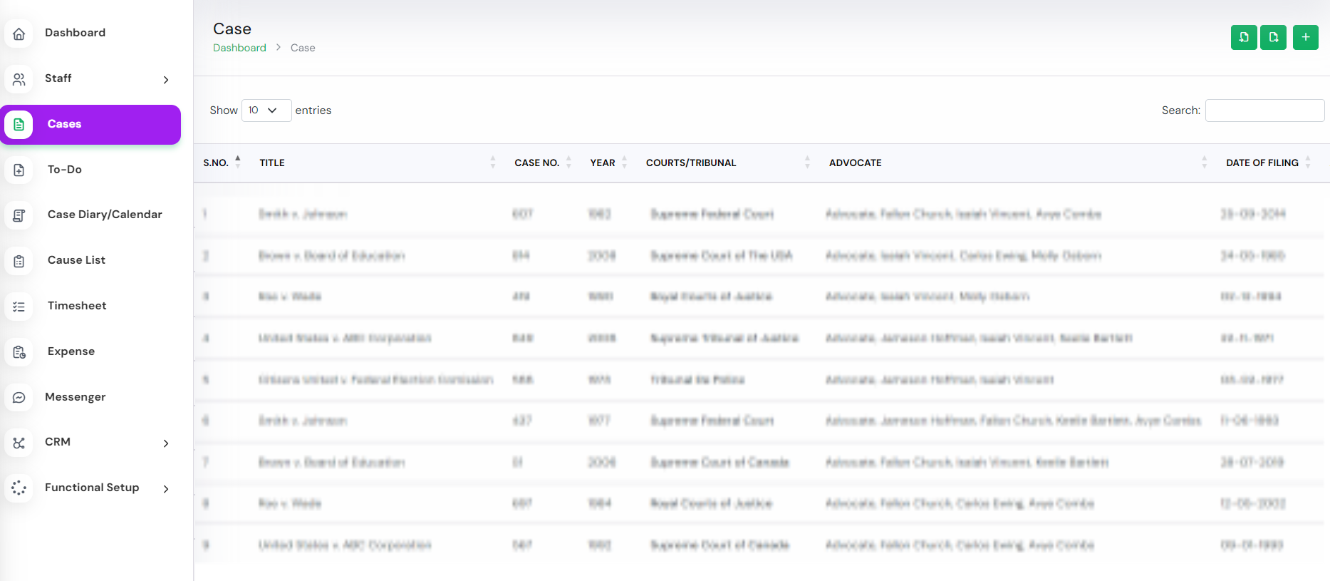Click the green export file icon button
The width and height of the screenshot is (1330, 581).
click(x=1273, y=37)
